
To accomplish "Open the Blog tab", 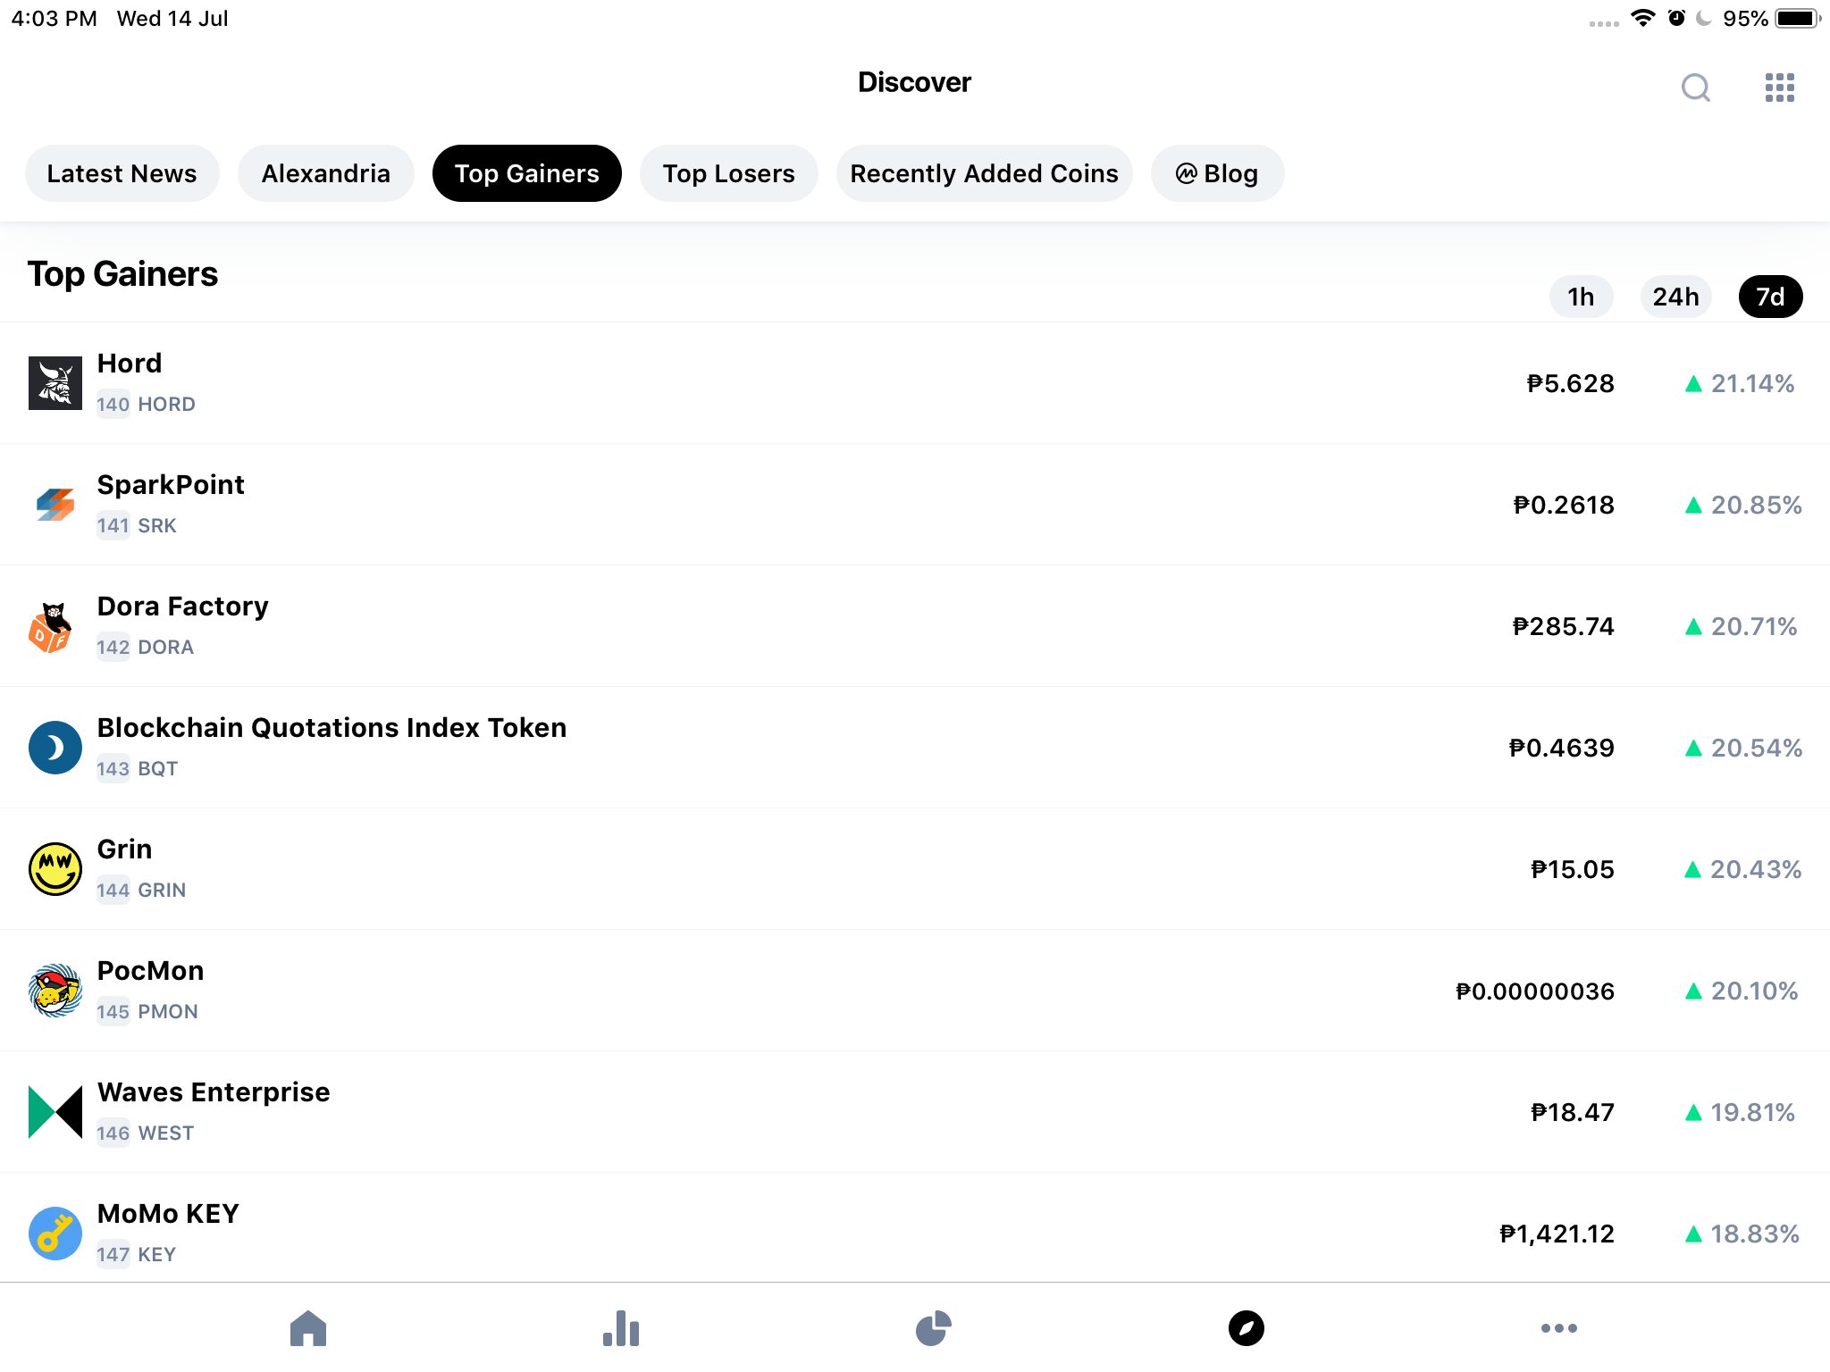I will pyautogui.click(x=1217, y=173).
